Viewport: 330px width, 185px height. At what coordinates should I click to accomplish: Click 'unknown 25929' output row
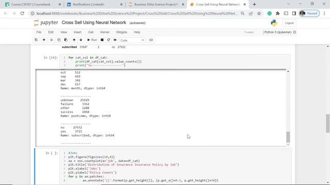click(75, 100)
